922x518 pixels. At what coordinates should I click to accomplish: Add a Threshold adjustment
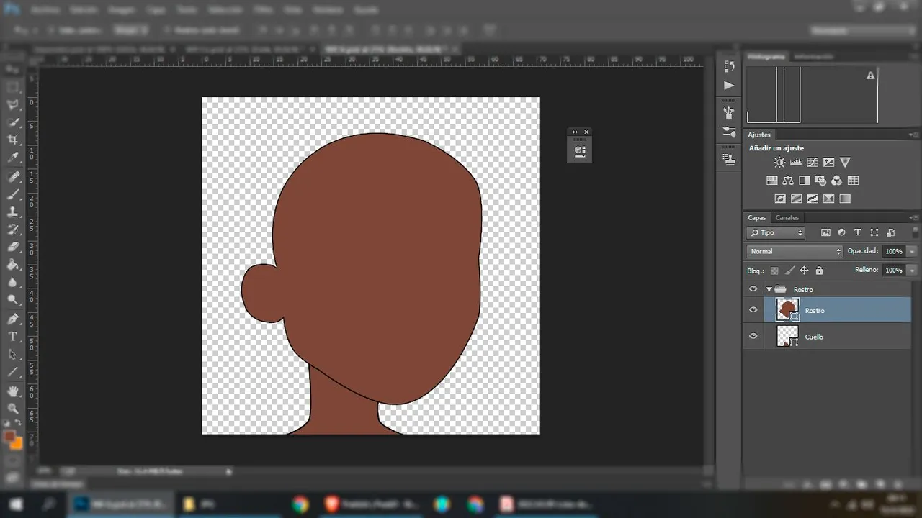pyautogui.click(x=813, y=199)
